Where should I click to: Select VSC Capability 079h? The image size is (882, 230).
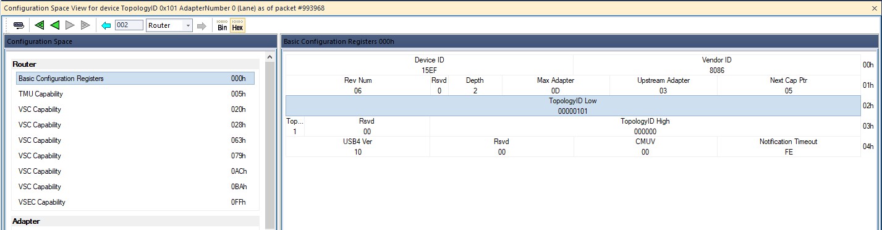[135, 156]
